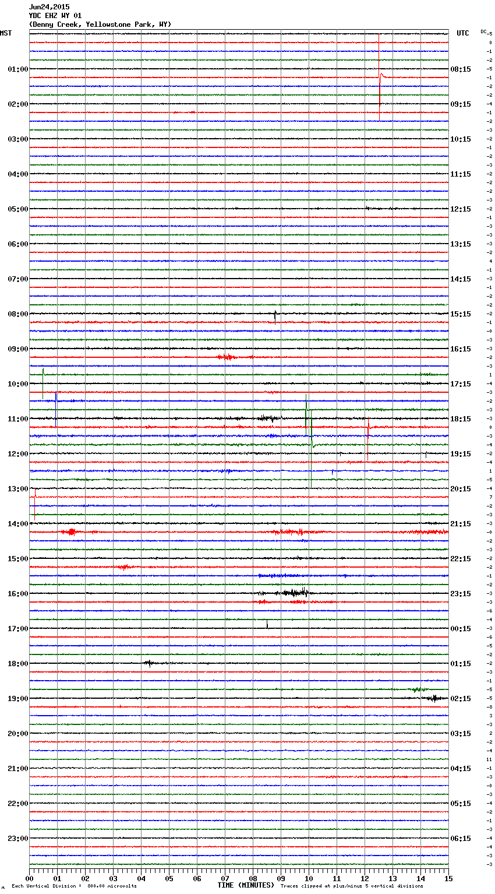Click the "UTC" timezone header

coord(462,33)
